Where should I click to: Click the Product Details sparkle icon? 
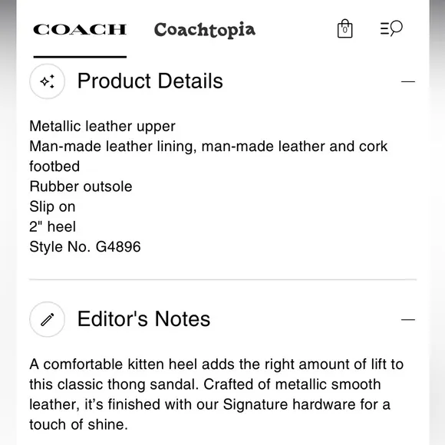point(47,81)
